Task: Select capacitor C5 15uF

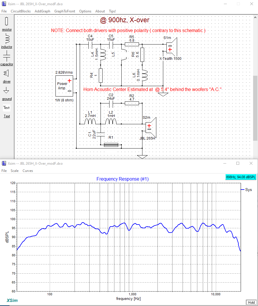Action: pos(111,45)
